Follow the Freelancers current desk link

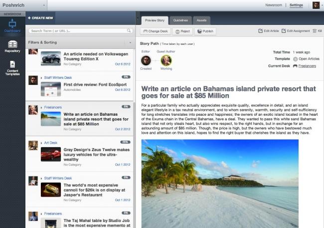[x=307, y=66]
